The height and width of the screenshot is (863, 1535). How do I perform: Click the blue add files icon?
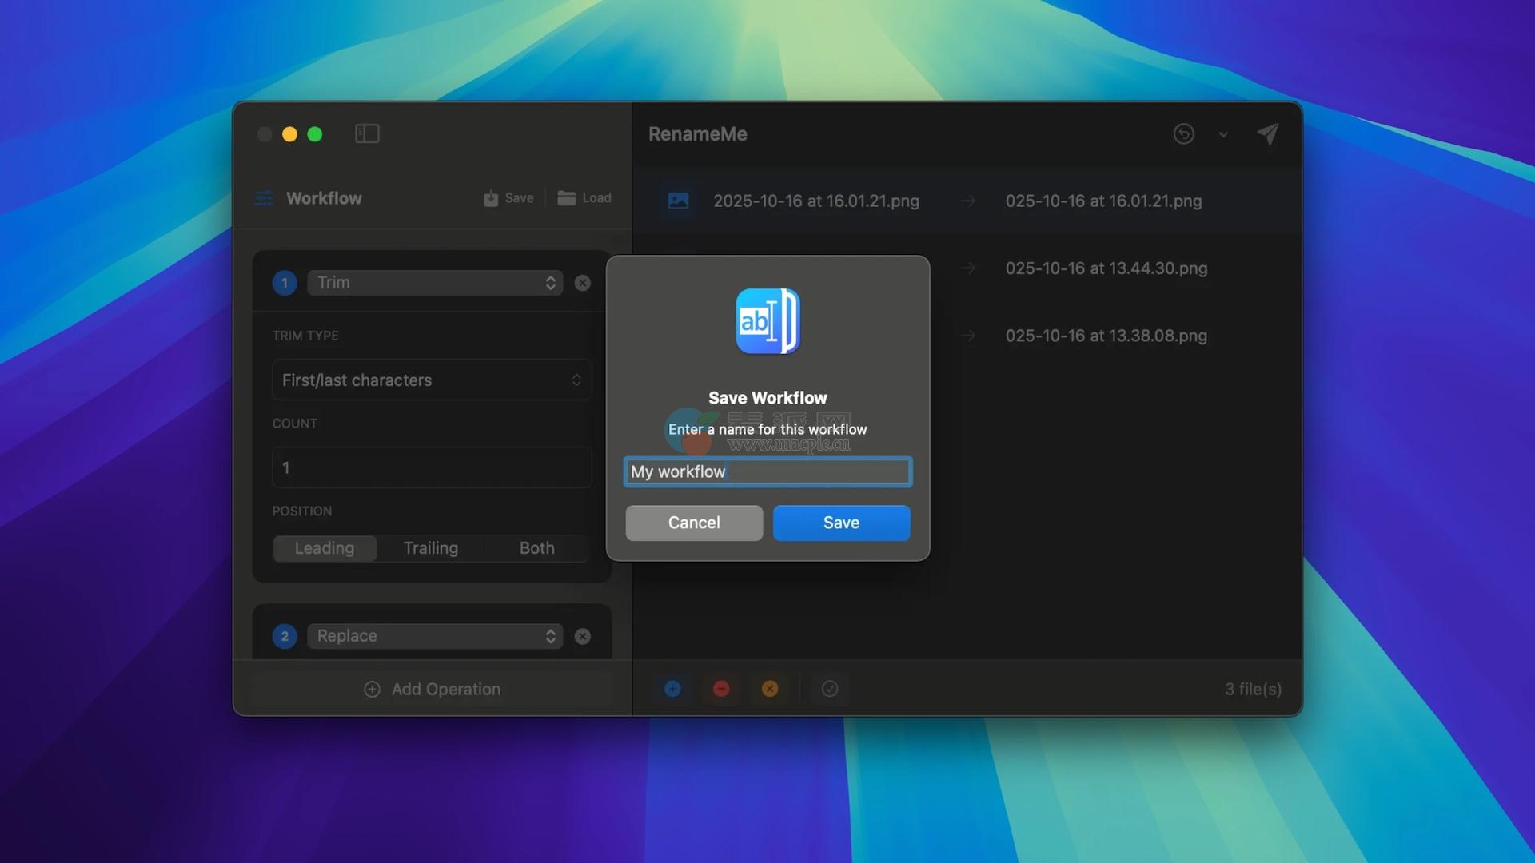coord(672,689)
